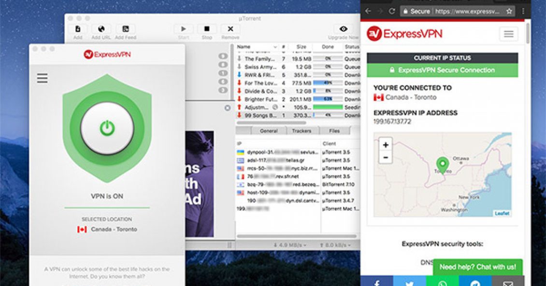Reload the ExpressVPN page in the browser
The image size is (546, 286).
[392, 11]
